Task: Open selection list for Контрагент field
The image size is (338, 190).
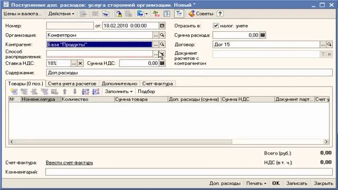Action: pos(156,44)
